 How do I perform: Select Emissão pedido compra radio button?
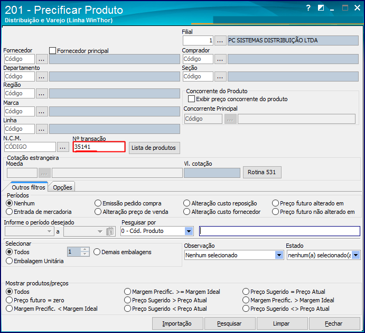coord(98,203)
